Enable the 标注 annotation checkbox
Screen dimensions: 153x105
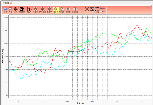(x=101, y=11)
